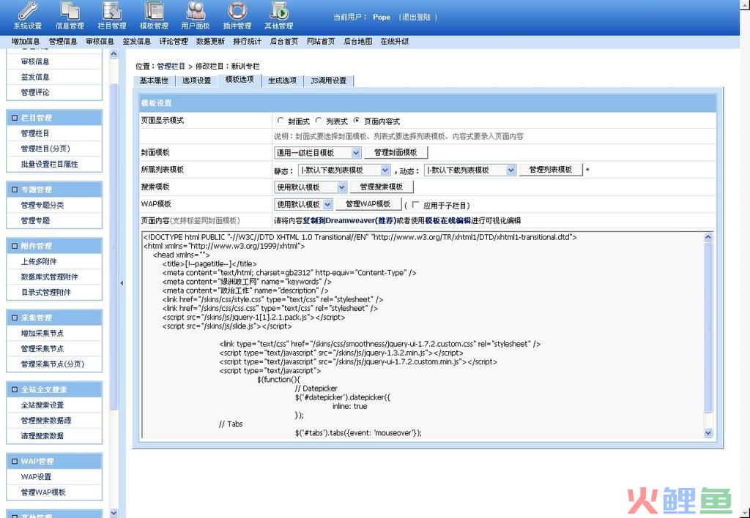The width and height of the screenshot is (750, 518).
Task: Select the 列表式 display mode
Action: (319, 121)
